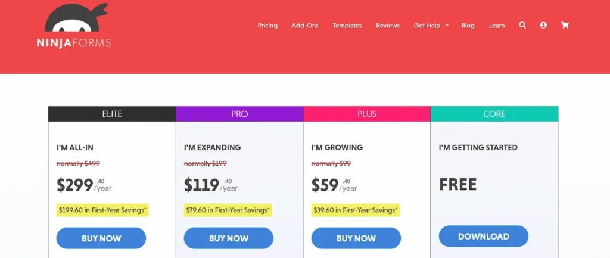Download the free Core plan
This screenshot has width=610, height=258.
click(484, 236)
